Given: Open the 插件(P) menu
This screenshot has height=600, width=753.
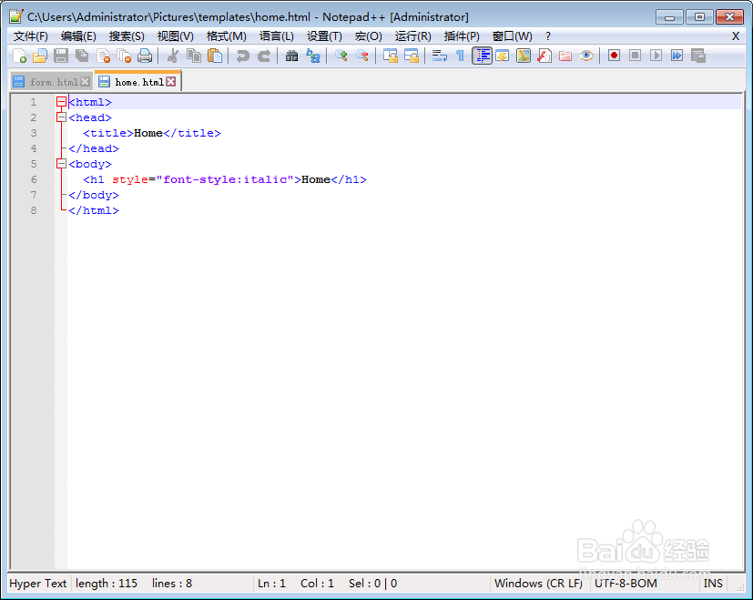Looking at the screenshot, I should (462, 36).
